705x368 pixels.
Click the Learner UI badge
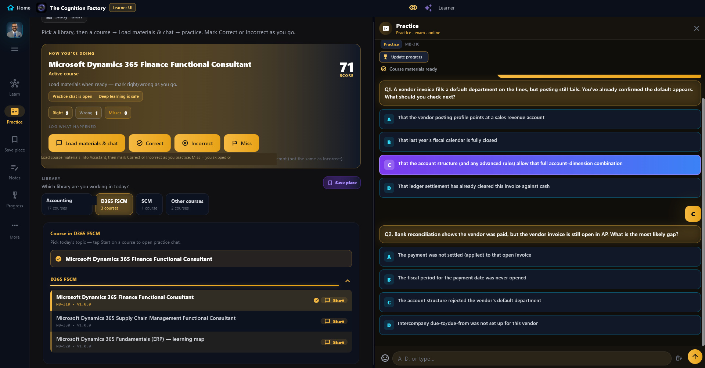(x=122, y=8)
